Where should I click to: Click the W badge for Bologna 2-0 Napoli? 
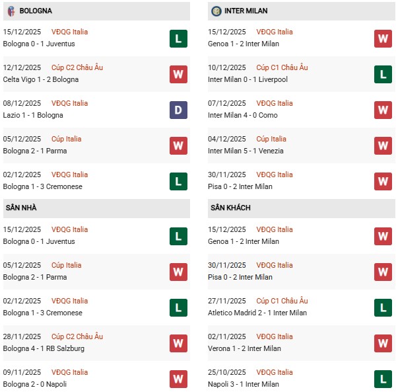(178, 379)
